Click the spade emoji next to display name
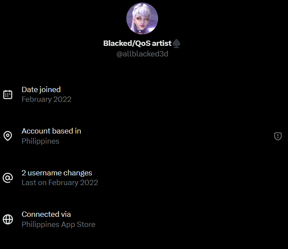Screen dimensions: 288x249 (177, 44)
